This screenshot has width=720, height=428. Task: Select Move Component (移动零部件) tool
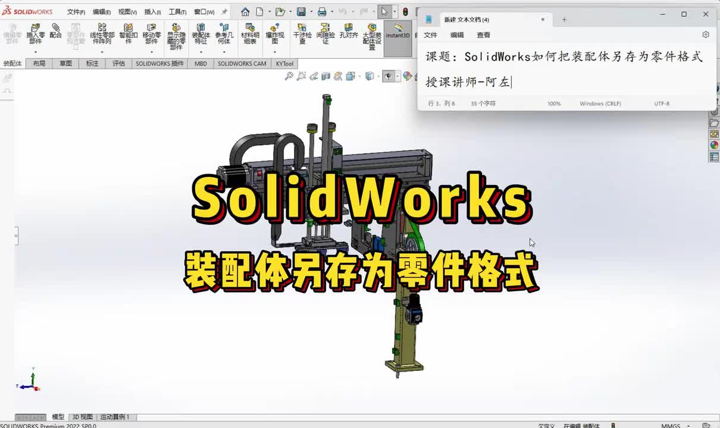[152, 34]
